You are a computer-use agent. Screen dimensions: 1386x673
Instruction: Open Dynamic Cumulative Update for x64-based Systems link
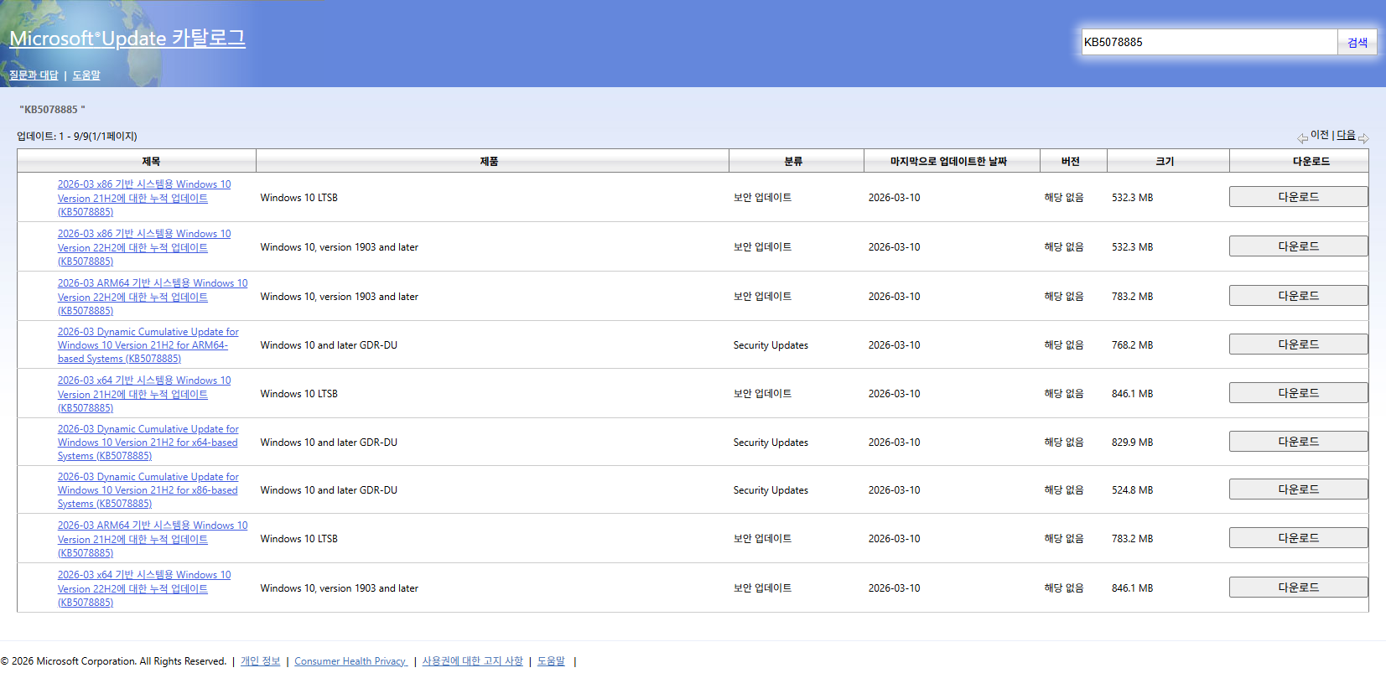coord(148,443)
